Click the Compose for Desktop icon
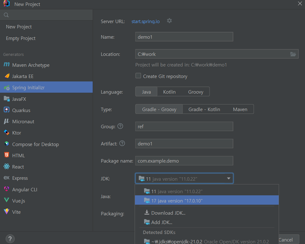 pos(7,144)
